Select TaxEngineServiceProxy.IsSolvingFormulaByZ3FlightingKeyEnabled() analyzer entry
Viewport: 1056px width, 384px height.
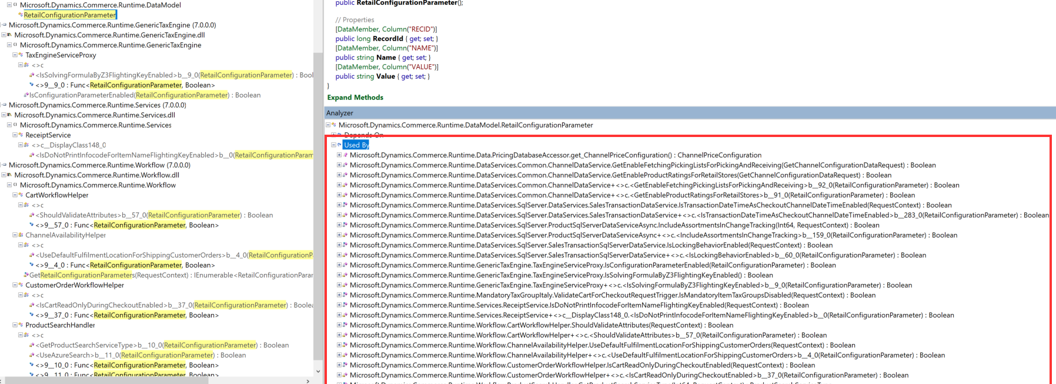coord(562,275)
